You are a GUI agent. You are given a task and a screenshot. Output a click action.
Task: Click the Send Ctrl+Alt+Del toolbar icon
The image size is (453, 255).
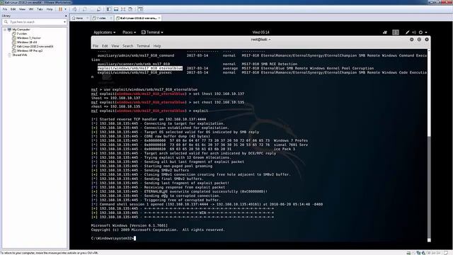74,9
